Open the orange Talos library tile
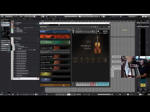 (x=55, y=85)
